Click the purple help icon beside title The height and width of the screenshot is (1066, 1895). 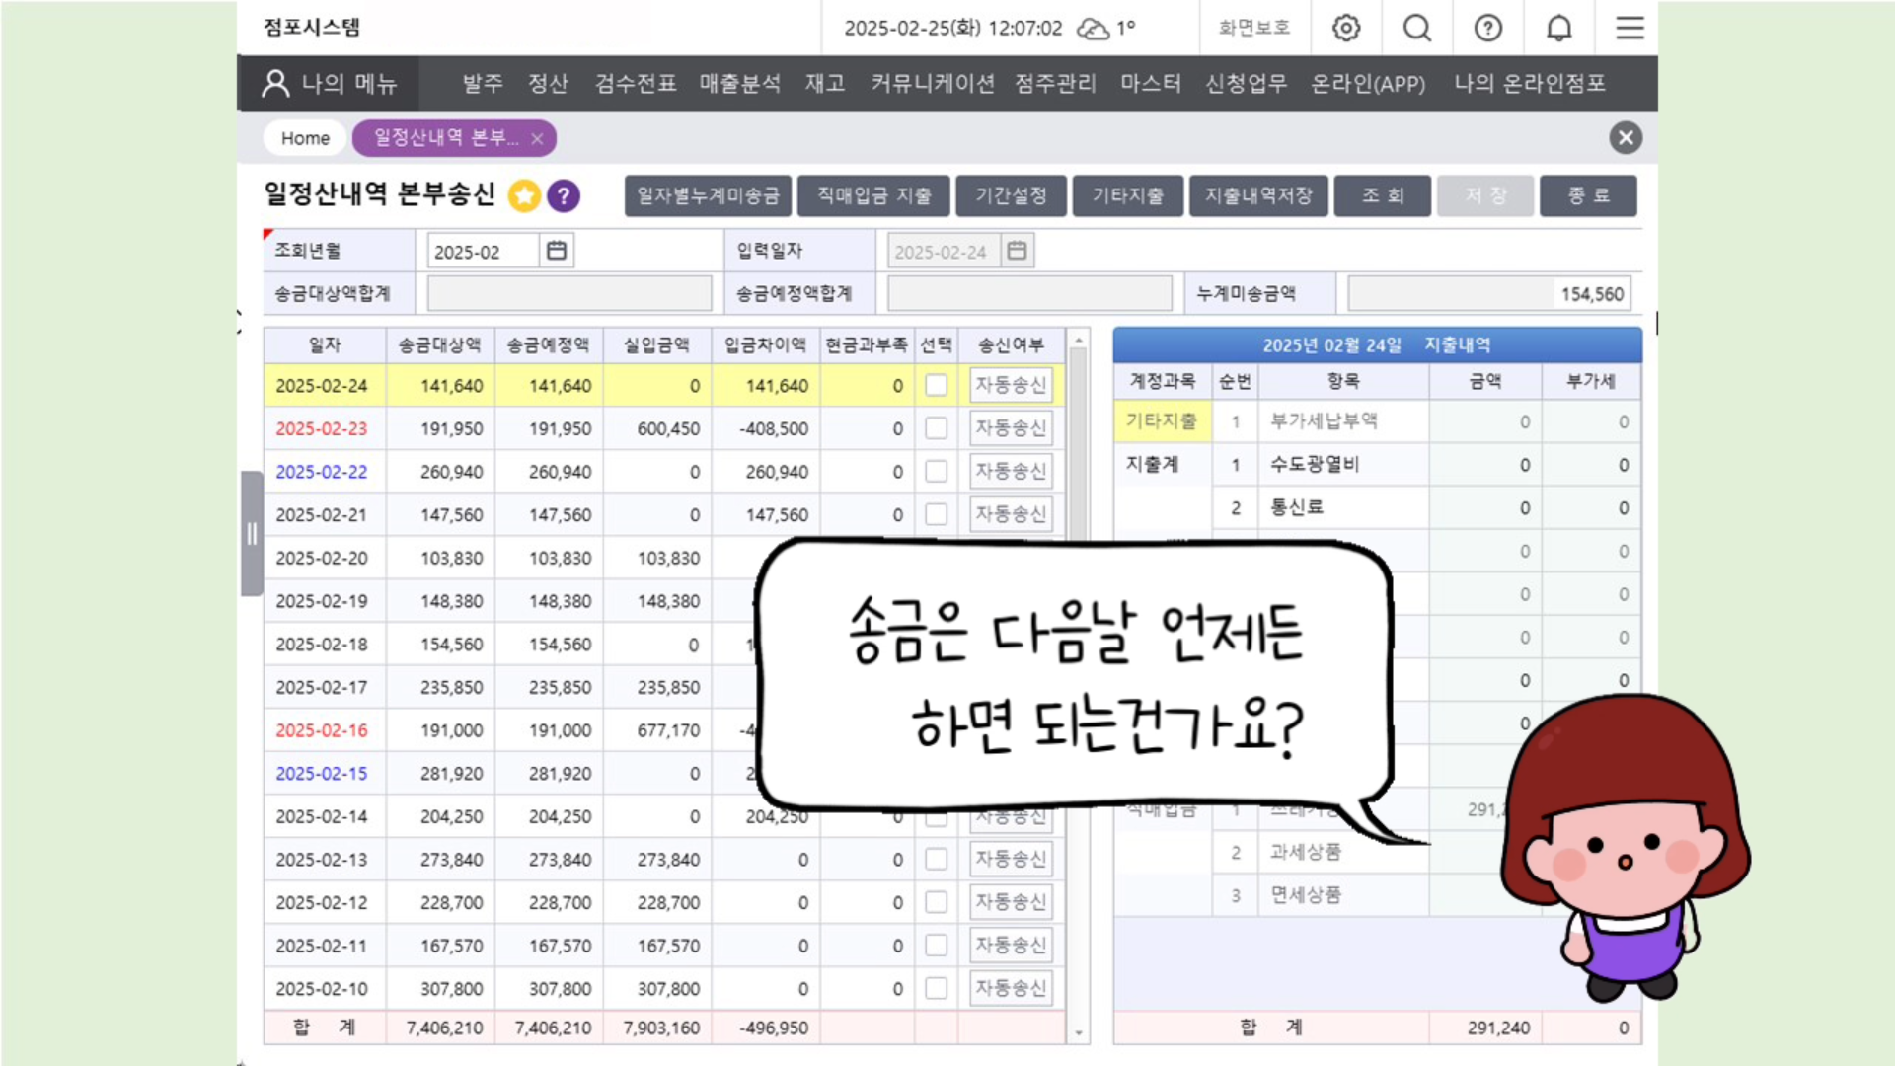coord(564,195)
